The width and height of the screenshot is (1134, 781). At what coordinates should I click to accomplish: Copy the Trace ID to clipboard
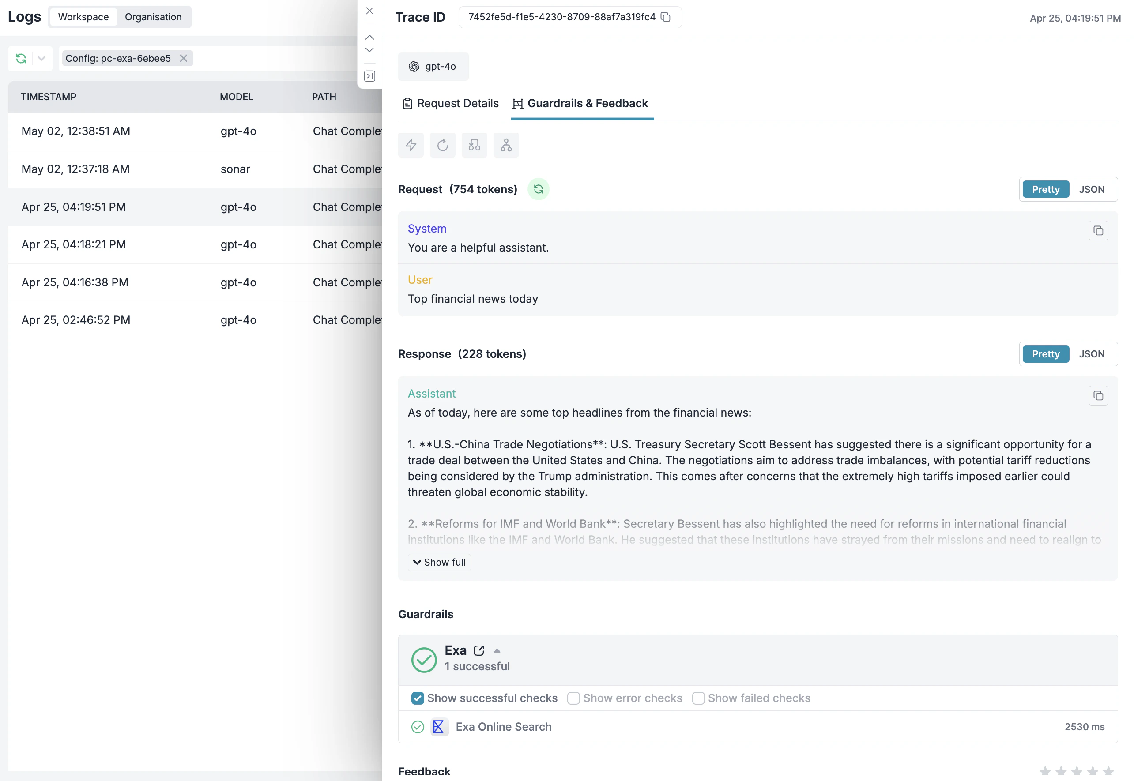tap(665, 17)
